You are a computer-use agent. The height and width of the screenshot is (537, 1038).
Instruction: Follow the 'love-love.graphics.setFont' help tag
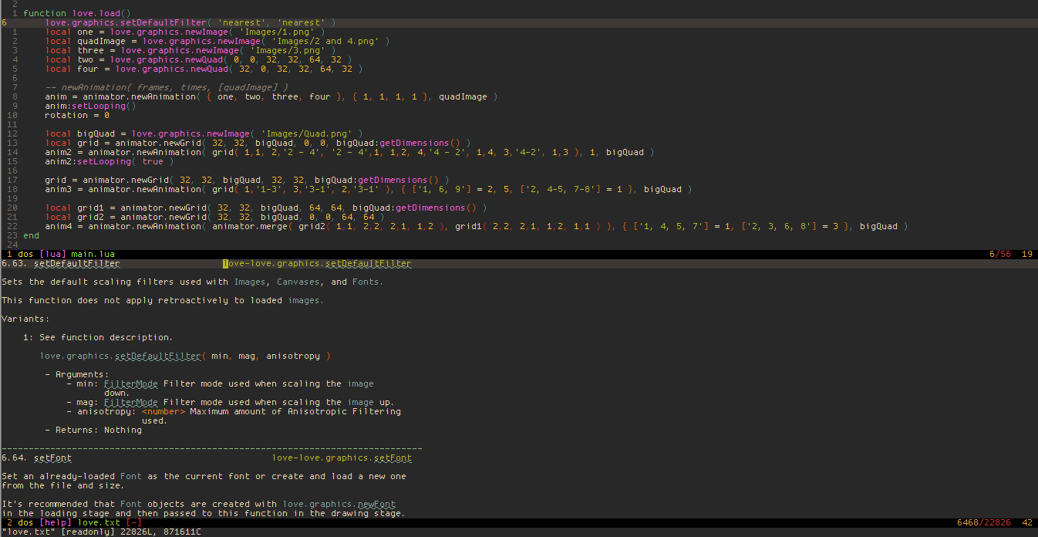(x=342, y=458)
